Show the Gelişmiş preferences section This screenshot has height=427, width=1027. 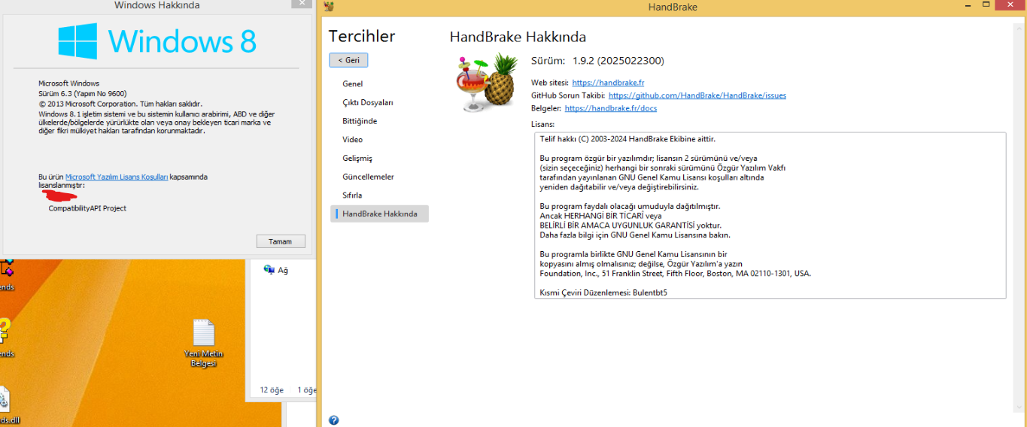(x=357, y=158)
